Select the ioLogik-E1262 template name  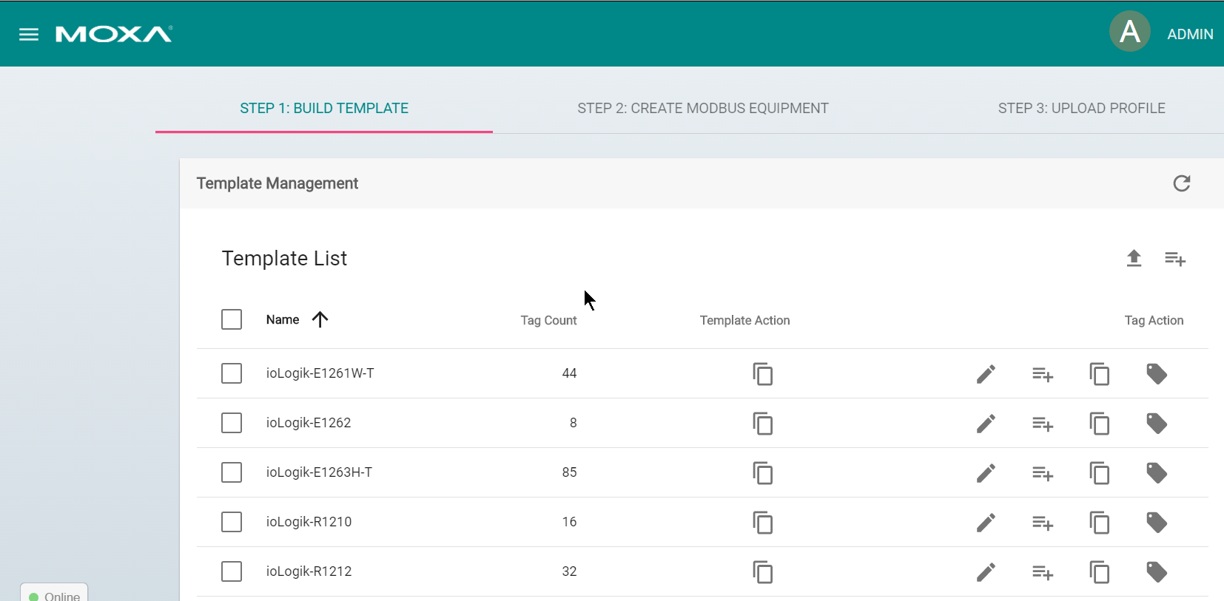coord(309,423)
